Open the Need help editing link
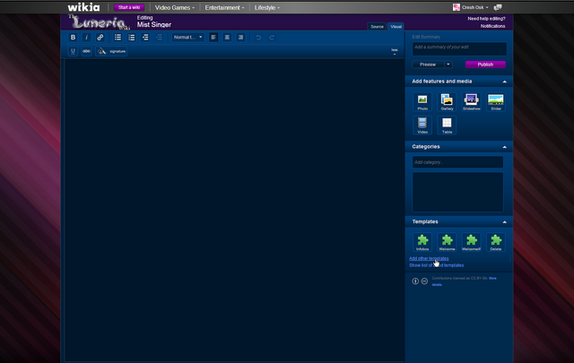The image size is (574, 363). click(x=486, y=18)
